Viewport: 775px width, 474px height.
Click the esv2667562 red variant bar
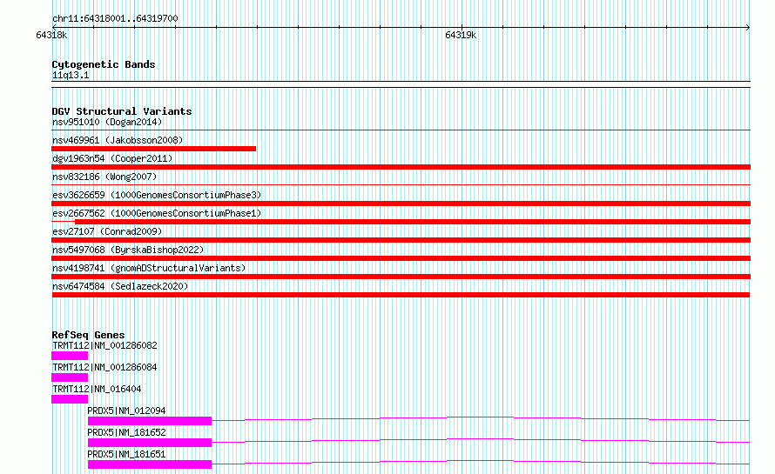pyautogui.click(x=413, y=222)
